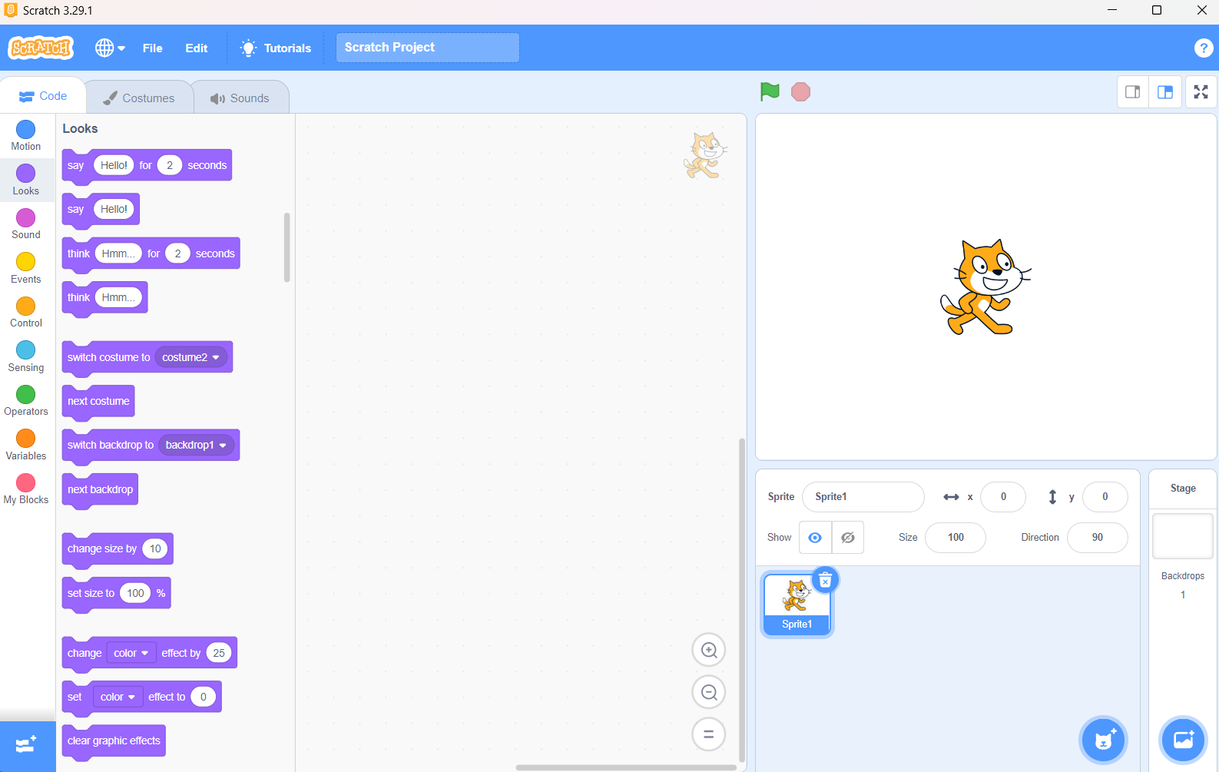Open the language globe dropdown
This screenshot has width=1219, height=772.
110,48
